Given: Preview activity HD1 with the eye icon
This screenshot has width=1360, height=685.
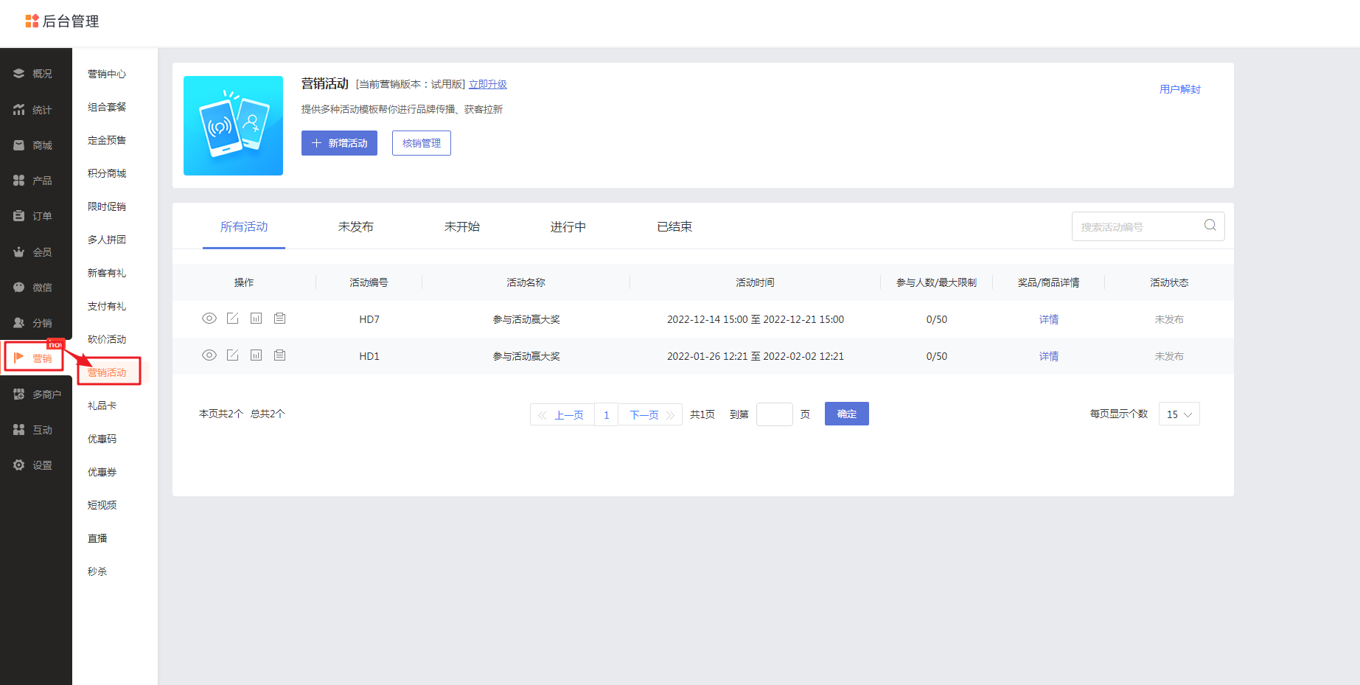Looking at the screenshot, I should coord(209,355).
